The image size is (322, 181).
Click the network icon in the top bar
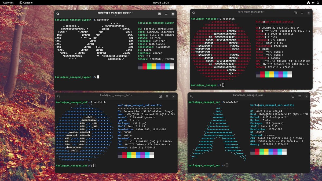(308, 2)
